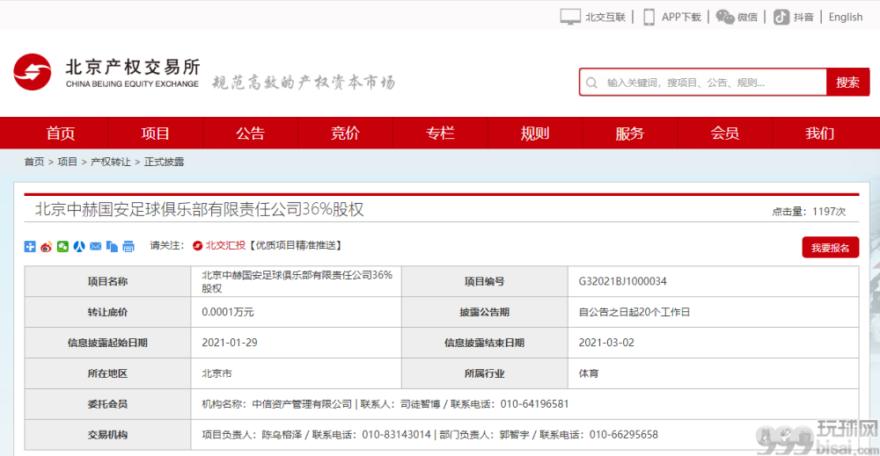Click the 点击量: 1197次 counter text

[809, 212]
